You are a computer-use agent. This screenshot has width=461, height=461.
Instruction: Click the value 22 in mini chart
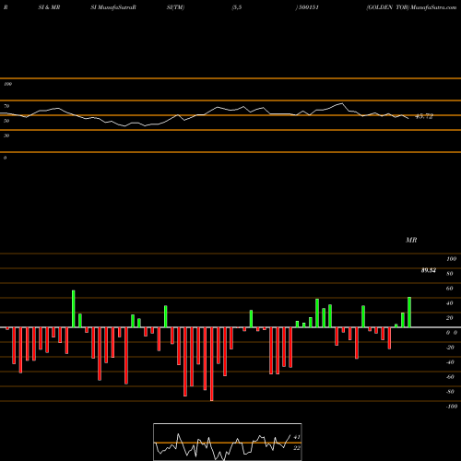297,448
